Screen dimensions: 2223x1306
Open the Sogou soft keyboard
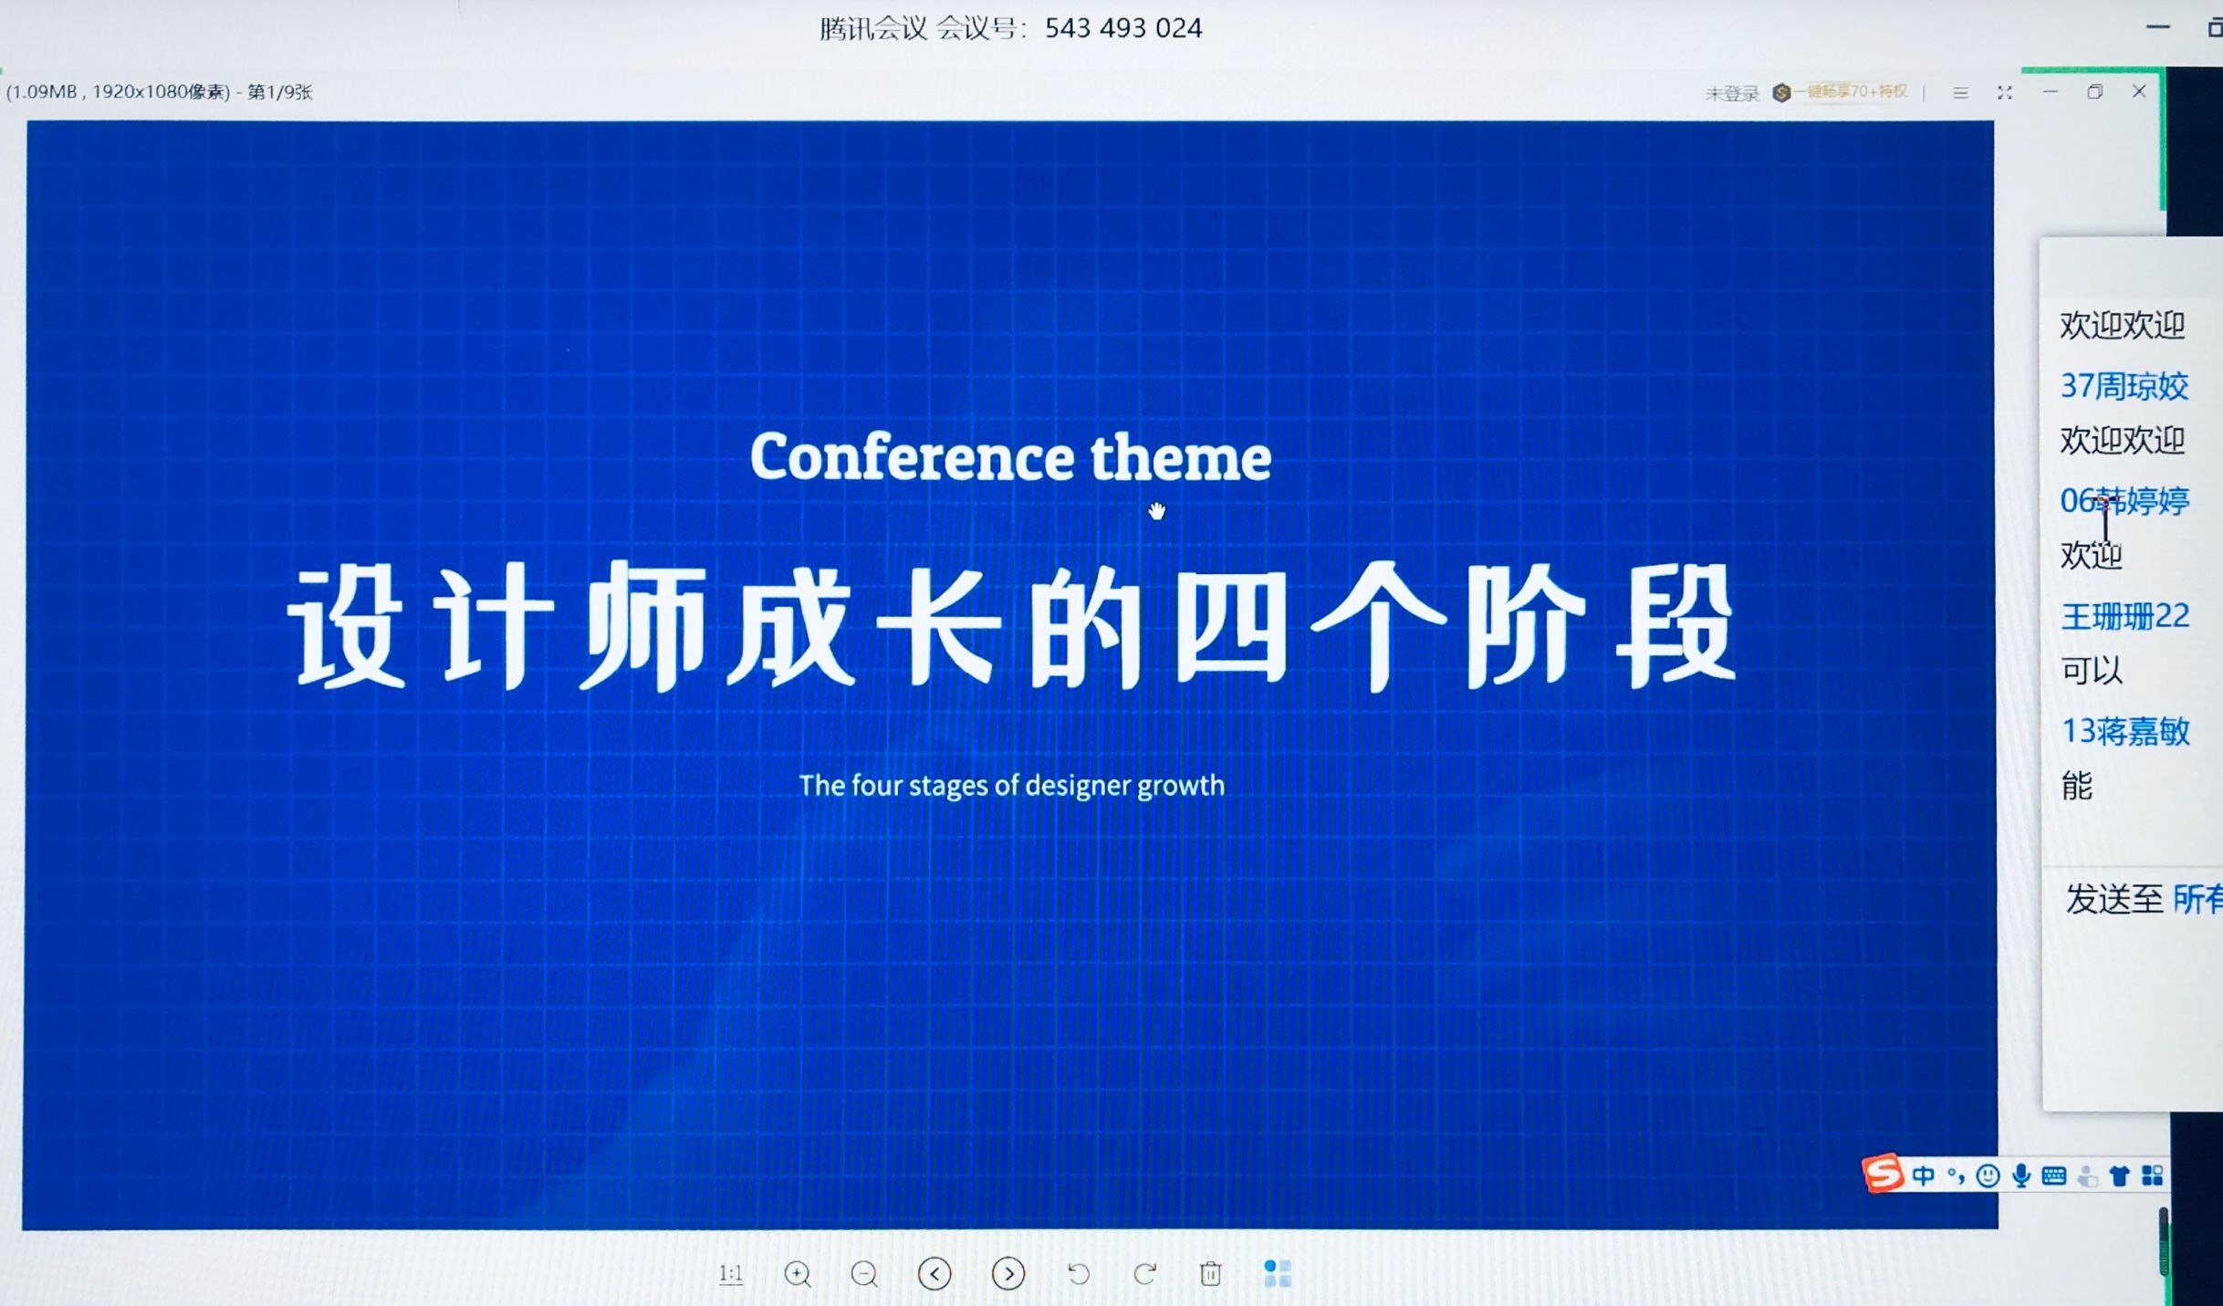[x=2054, y=1175]
